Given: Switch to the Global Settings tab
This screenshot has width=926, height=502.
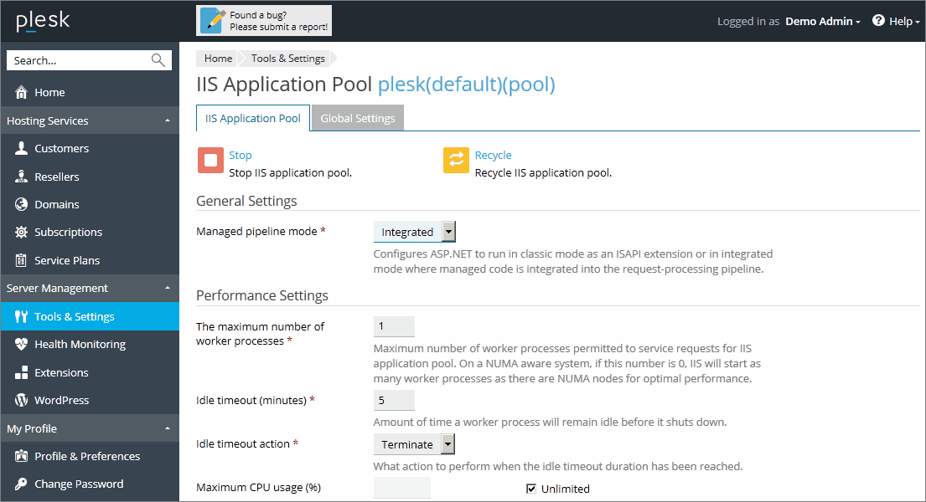Looking at the screenshot, I should click(358, 119).
